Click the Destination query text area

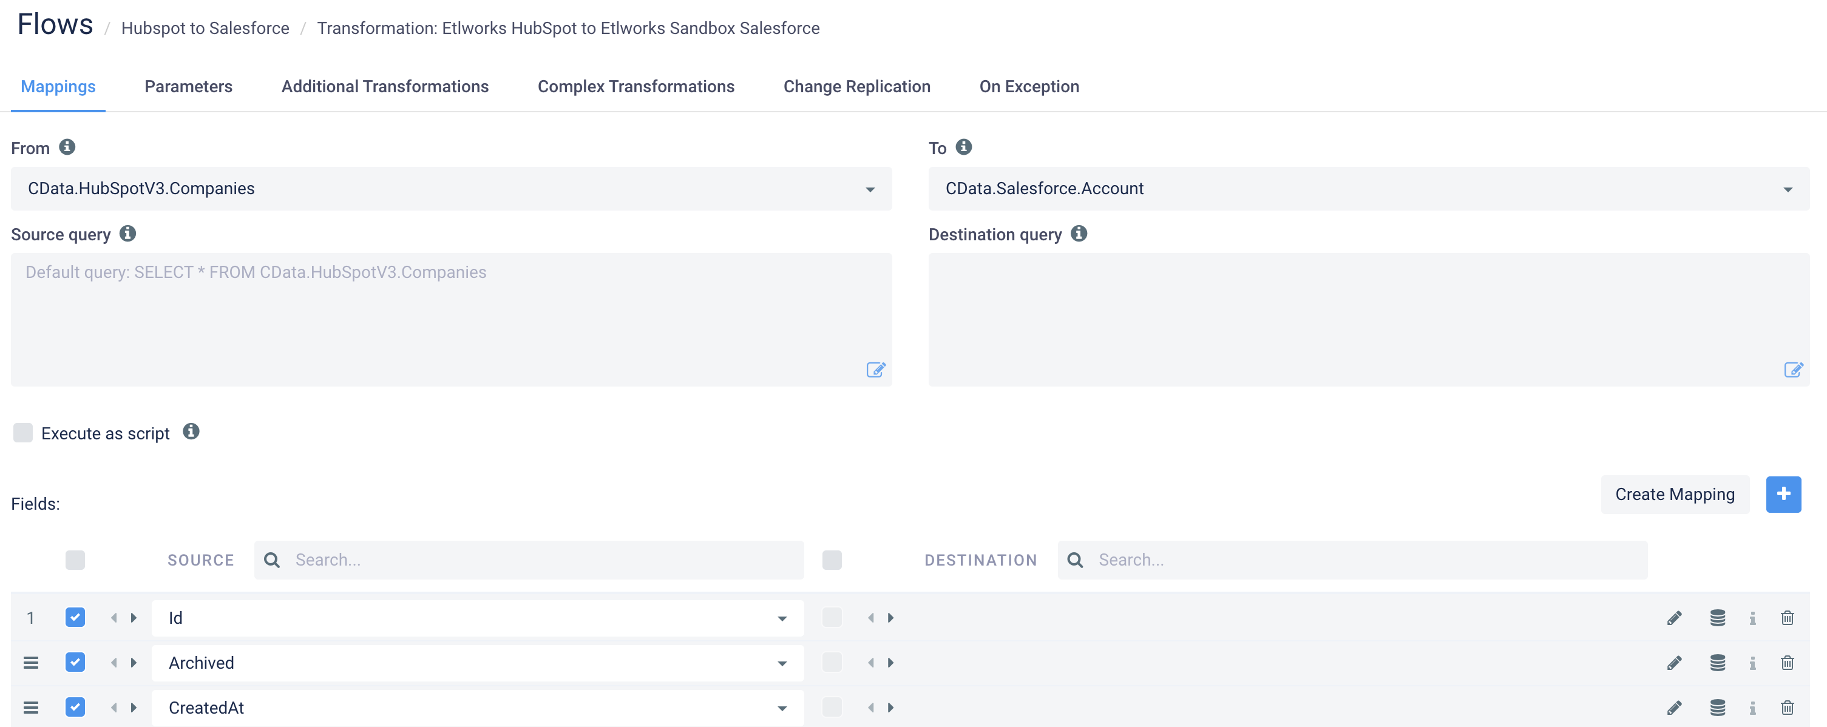(x=1369, y=320)
